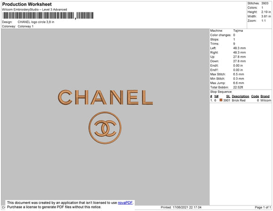The width and height of the screenshot is (273, 211).
Task: Click the Min Stitch value 0.3 mm
Action: point(239,79)
